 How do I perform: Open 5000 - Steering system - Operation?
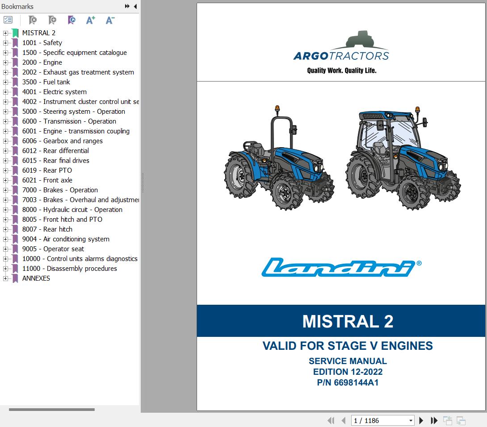74,112
